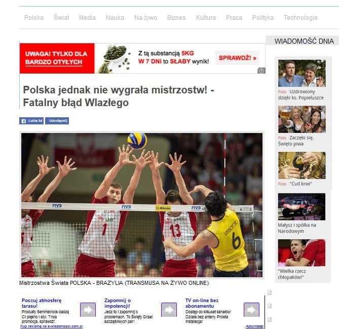Click the Facebook 'Lubię to!' like button
This screenshot has width=339, height=329.
(x=31, y=121)
